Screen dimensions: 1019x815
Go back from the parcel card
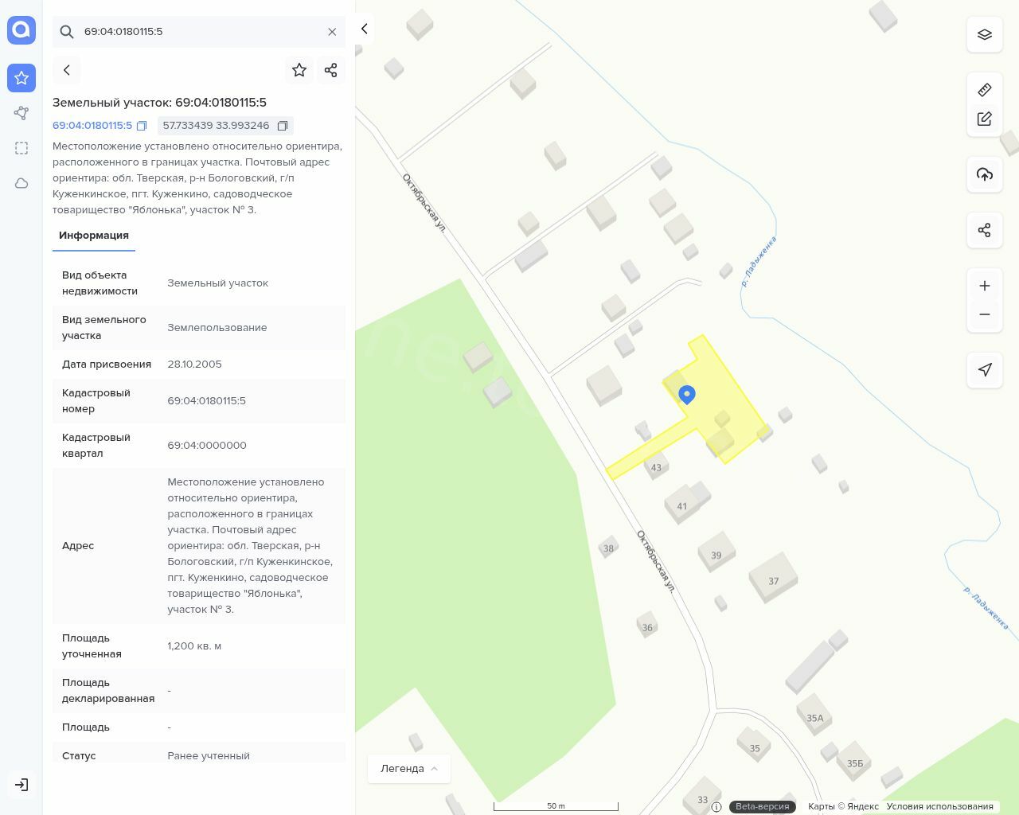[67, 70]
